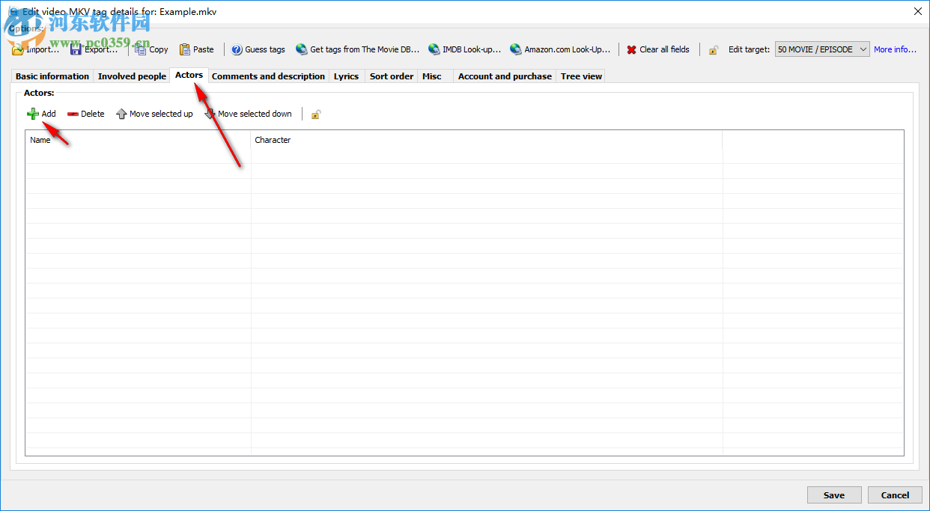Screen dimensions: 930x511
Task: Open the Tree view tab
Action: pos(580,76)
